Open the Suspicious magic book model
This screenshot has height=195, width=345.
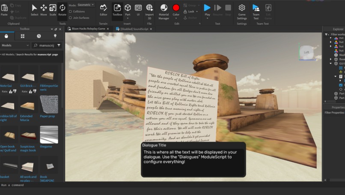[28, 148]
